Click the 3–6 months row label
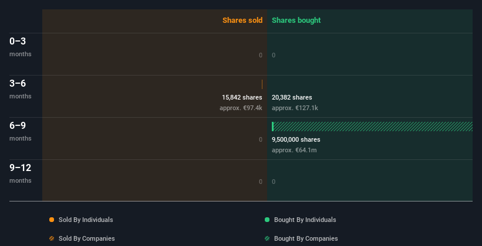This screenshot has height=246, width=482. click(x=21, y=90)
